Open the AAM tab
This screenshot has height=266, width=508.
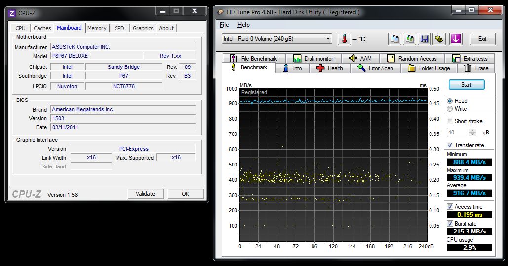360,59
